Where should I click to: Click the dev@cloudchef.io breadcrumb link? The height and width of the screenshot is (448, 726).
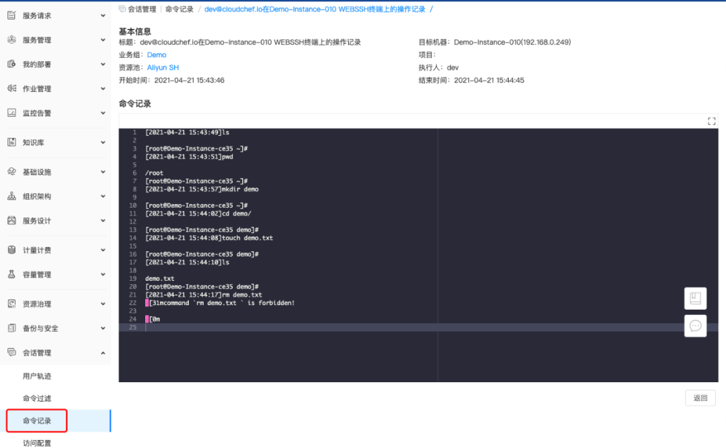point(315,9)
